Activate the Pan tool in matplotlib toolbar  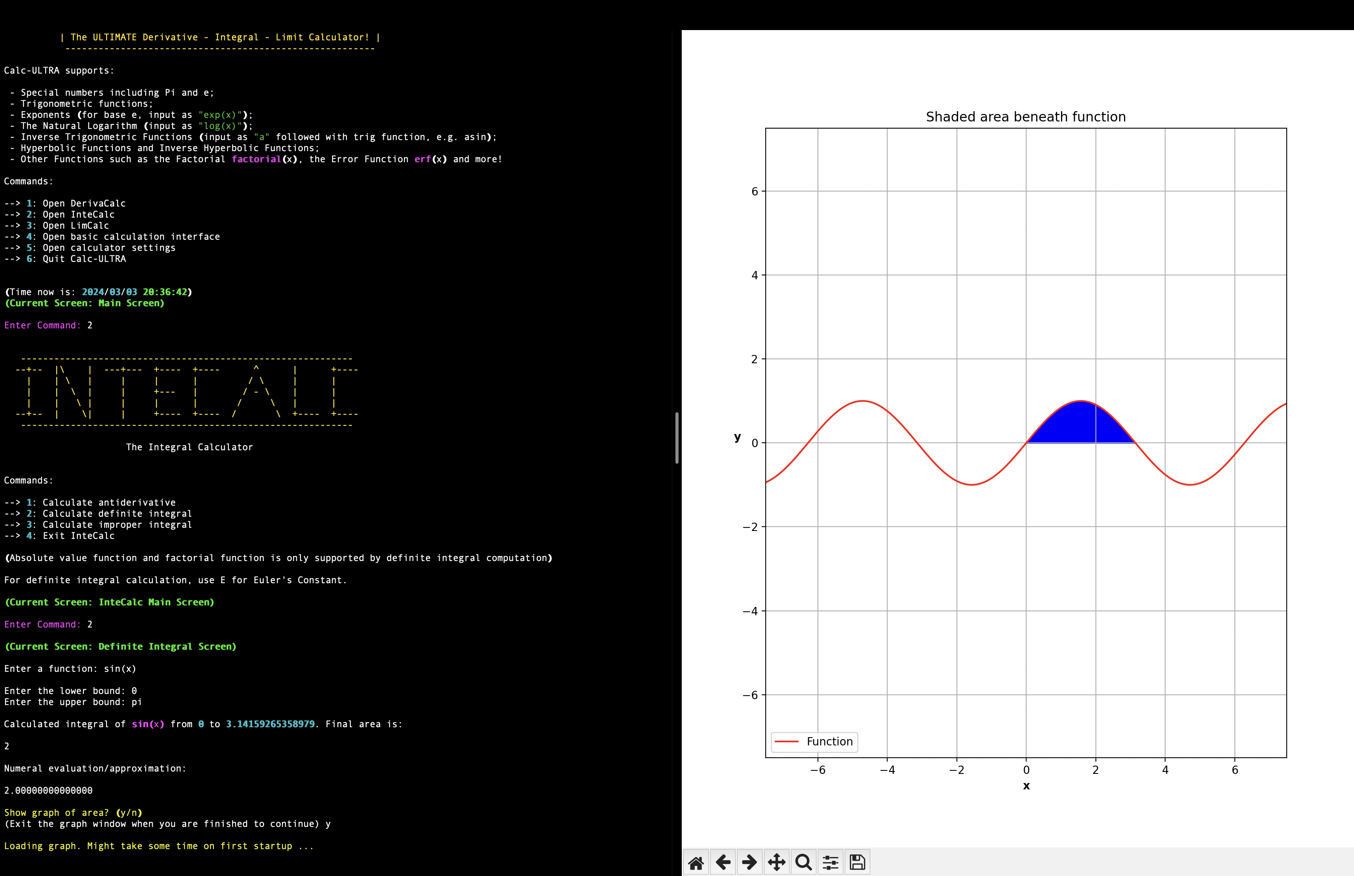[x=776, y=862]
